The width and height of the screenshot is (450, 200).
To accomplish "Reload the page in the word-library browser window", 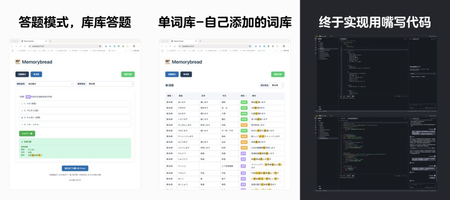I will click(x=170, y=46).
